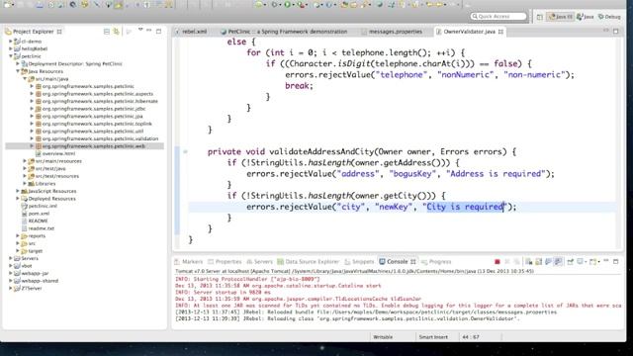The width and height of the screenshot is (633, 356).
Task: Select the petclinic.iml file
Action: [43, 206]
